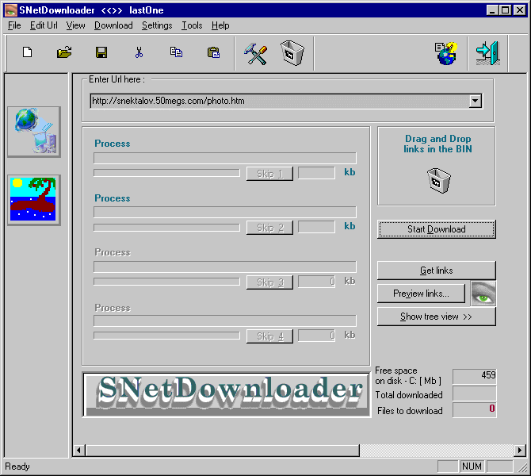This screenshot has height=476, width=531.
Task: Click into the Url text field
Action: click(x=280, y=101)
